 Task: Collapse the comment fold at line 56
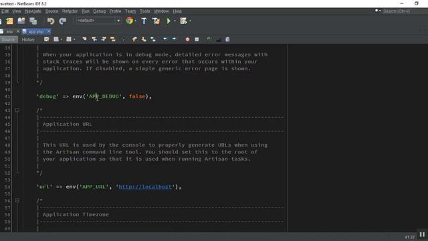17,201
